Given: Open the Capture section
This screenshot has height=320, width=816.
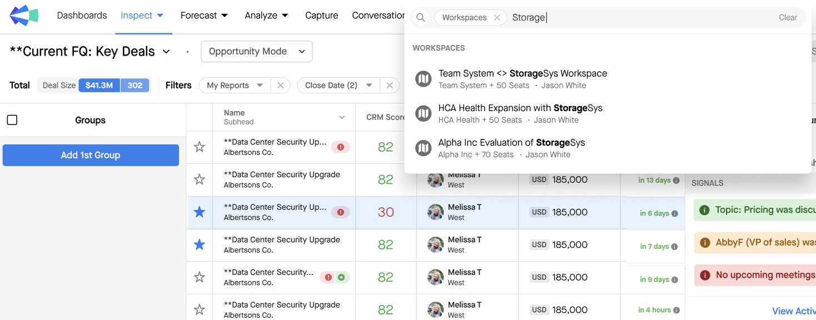Looking at the screenshot, I should (322, 16).
